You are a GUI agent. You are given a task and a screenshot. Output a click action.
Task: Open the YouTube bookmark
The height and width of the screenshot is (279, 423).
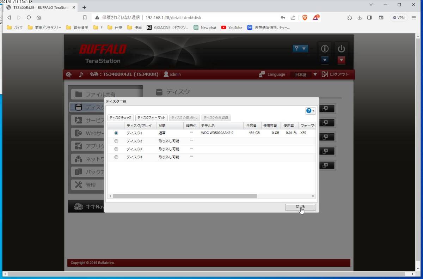[x=232, y=28]
